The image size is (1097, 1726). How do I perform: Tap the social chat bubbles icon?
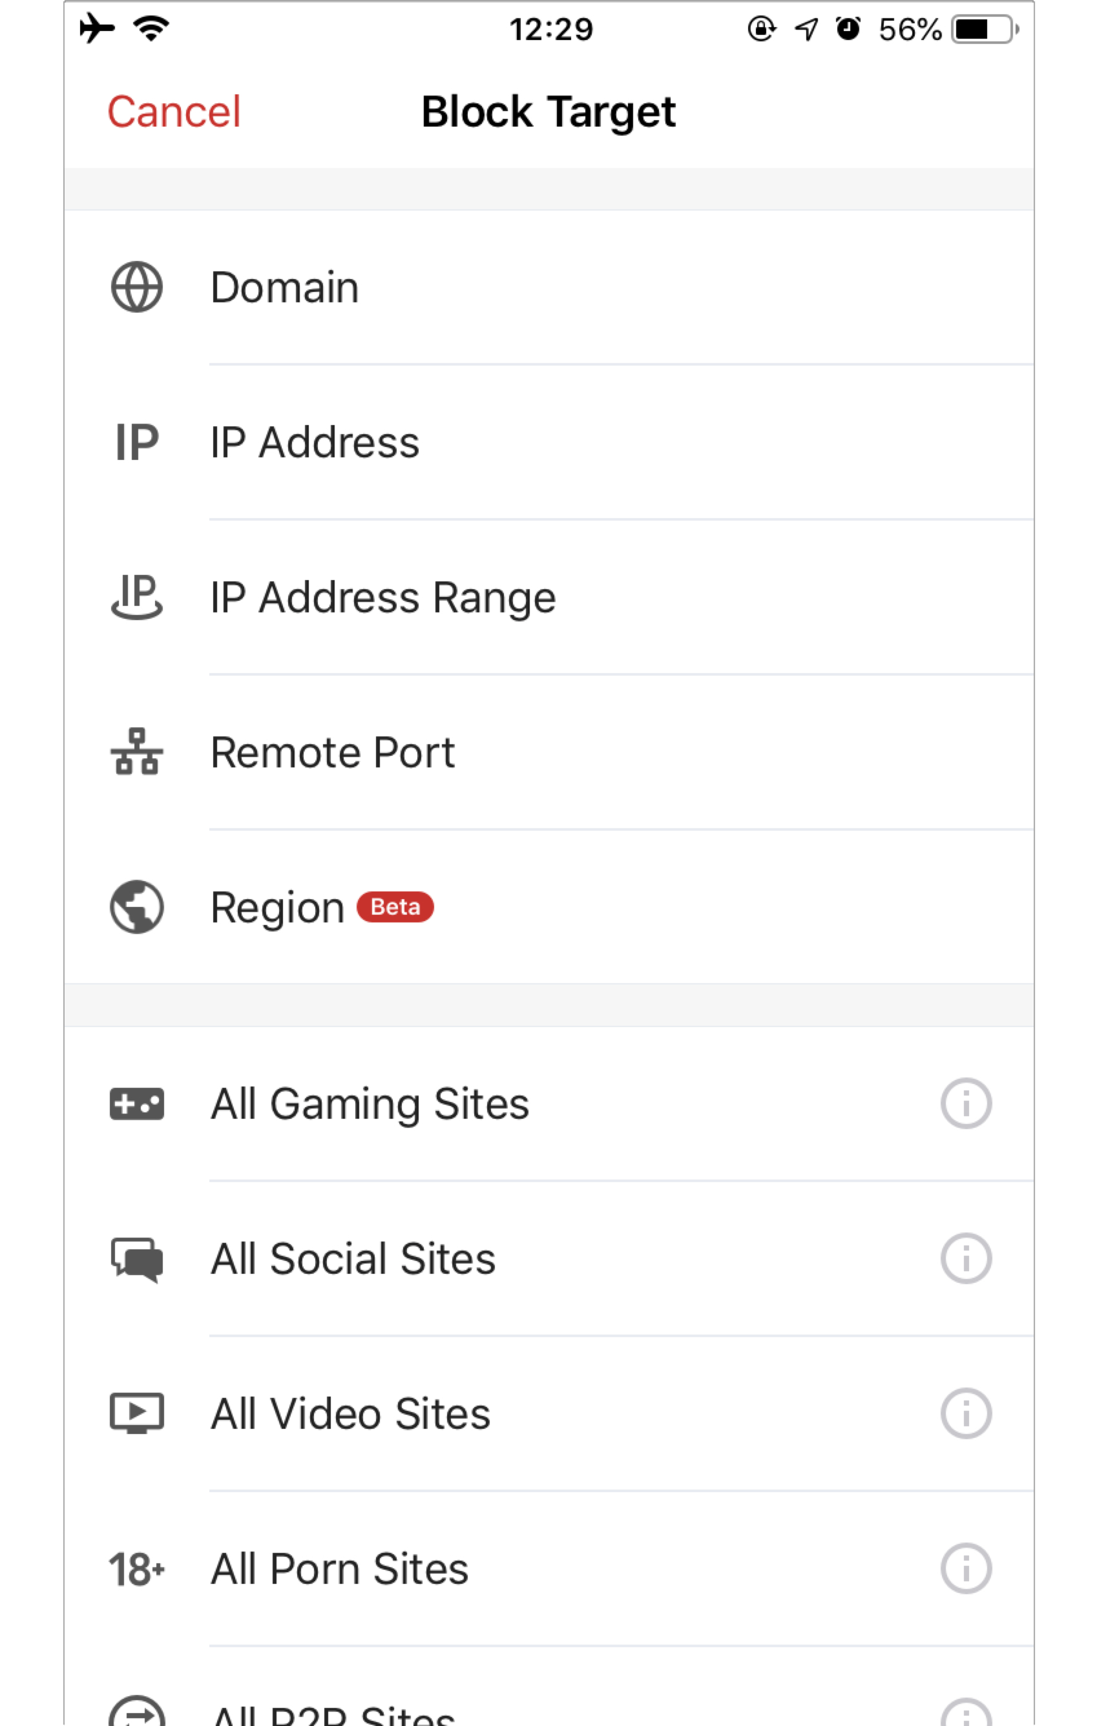click(136, 1260)
